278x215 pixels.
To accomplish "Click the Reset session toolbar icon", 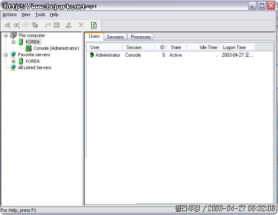I will pyautogui.click(x=47, y=25).
